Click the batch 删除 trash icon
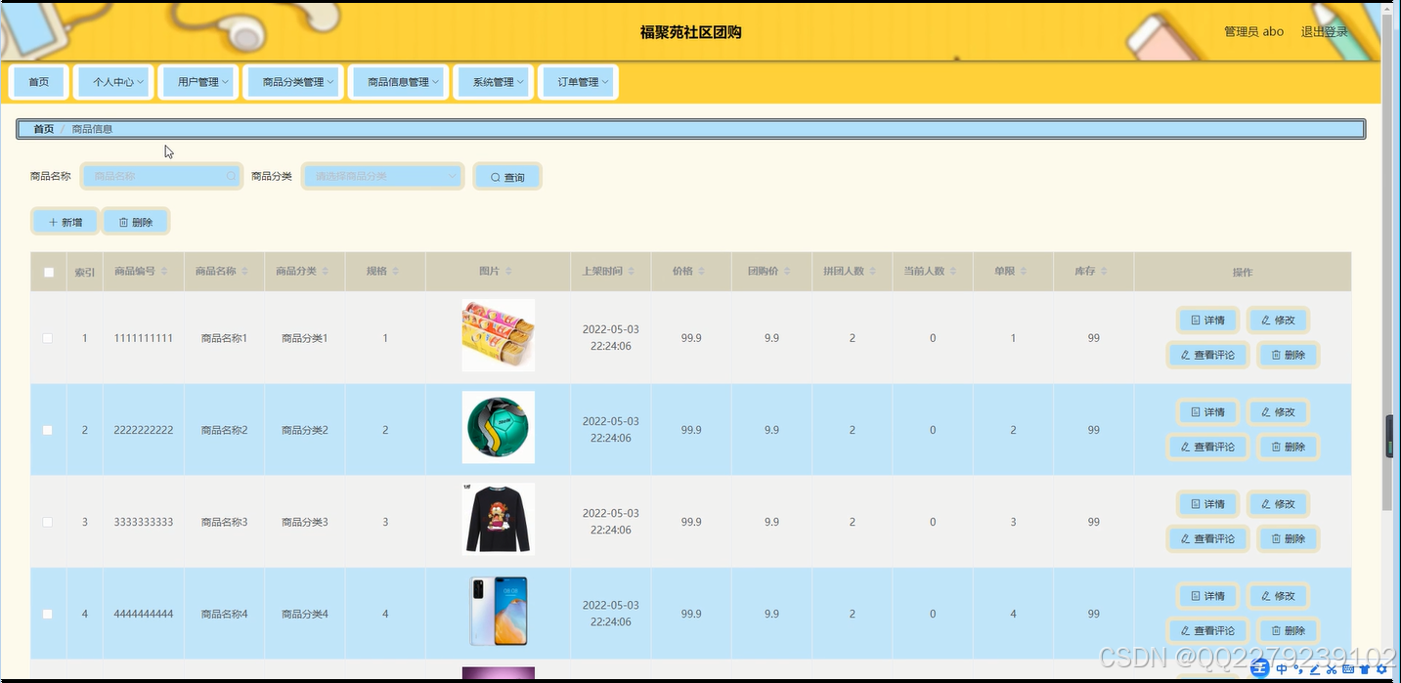 (x=125, y=221)
